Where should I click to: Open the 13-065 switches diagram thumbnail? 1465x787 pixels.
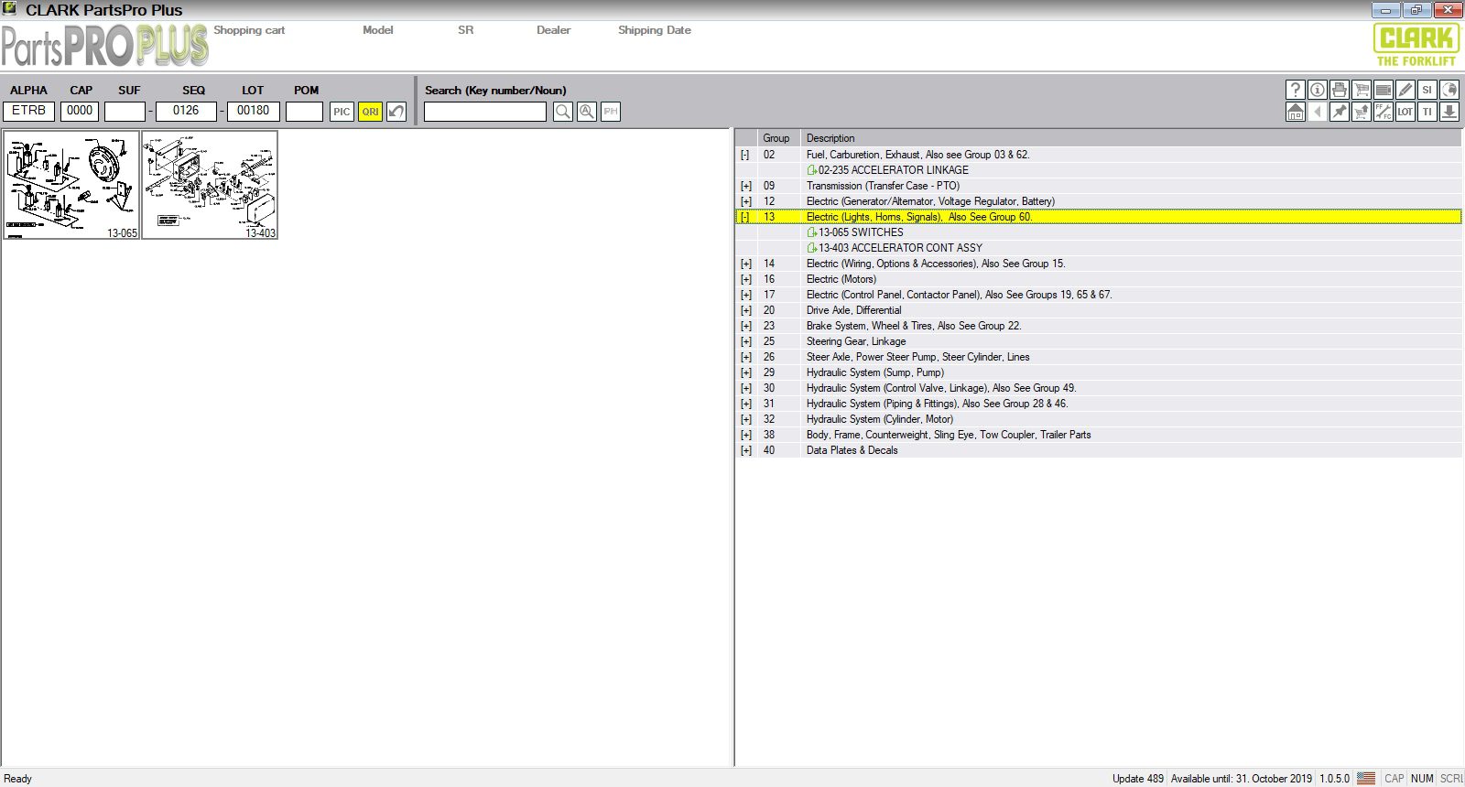click(71, 185)
